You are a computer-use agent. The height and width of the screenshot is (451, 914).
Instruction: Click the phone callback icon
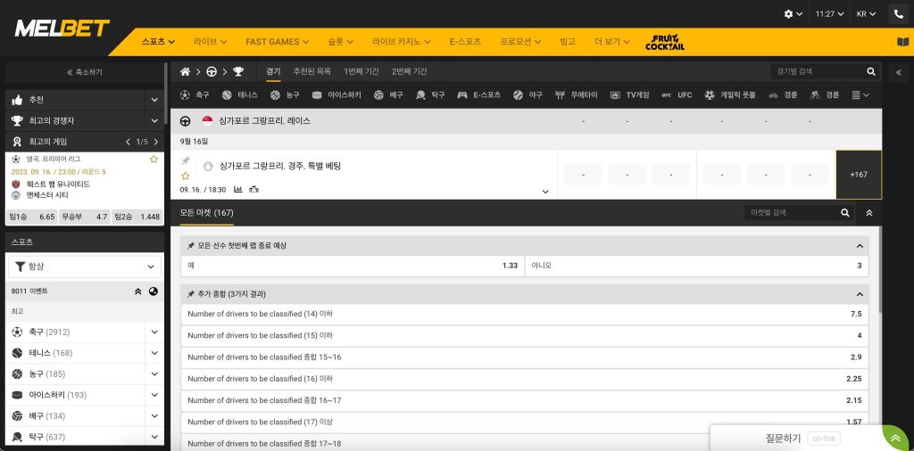pos(898,14)
